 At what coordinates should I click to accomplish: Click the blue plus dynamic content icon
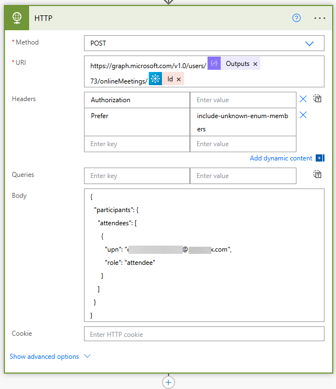(320, 158)
